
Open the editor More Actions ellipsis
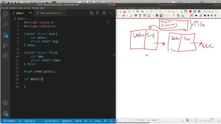coord(110,13)
